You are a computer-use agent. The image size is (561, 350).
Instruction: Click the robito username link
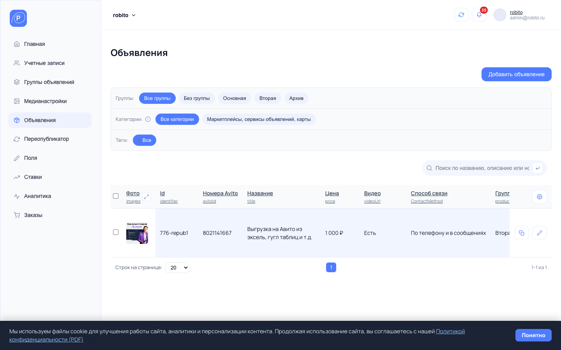pyautogui.click(x=516, y=12)
